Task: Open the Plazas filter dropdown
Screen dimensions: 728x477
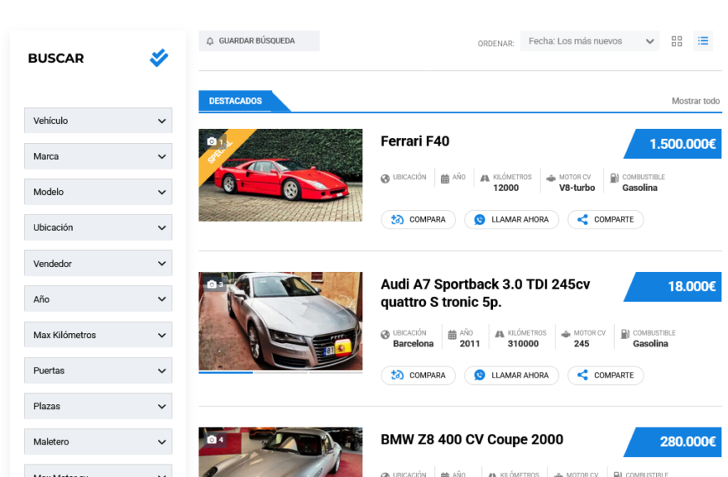Action: tap(98, 407)
